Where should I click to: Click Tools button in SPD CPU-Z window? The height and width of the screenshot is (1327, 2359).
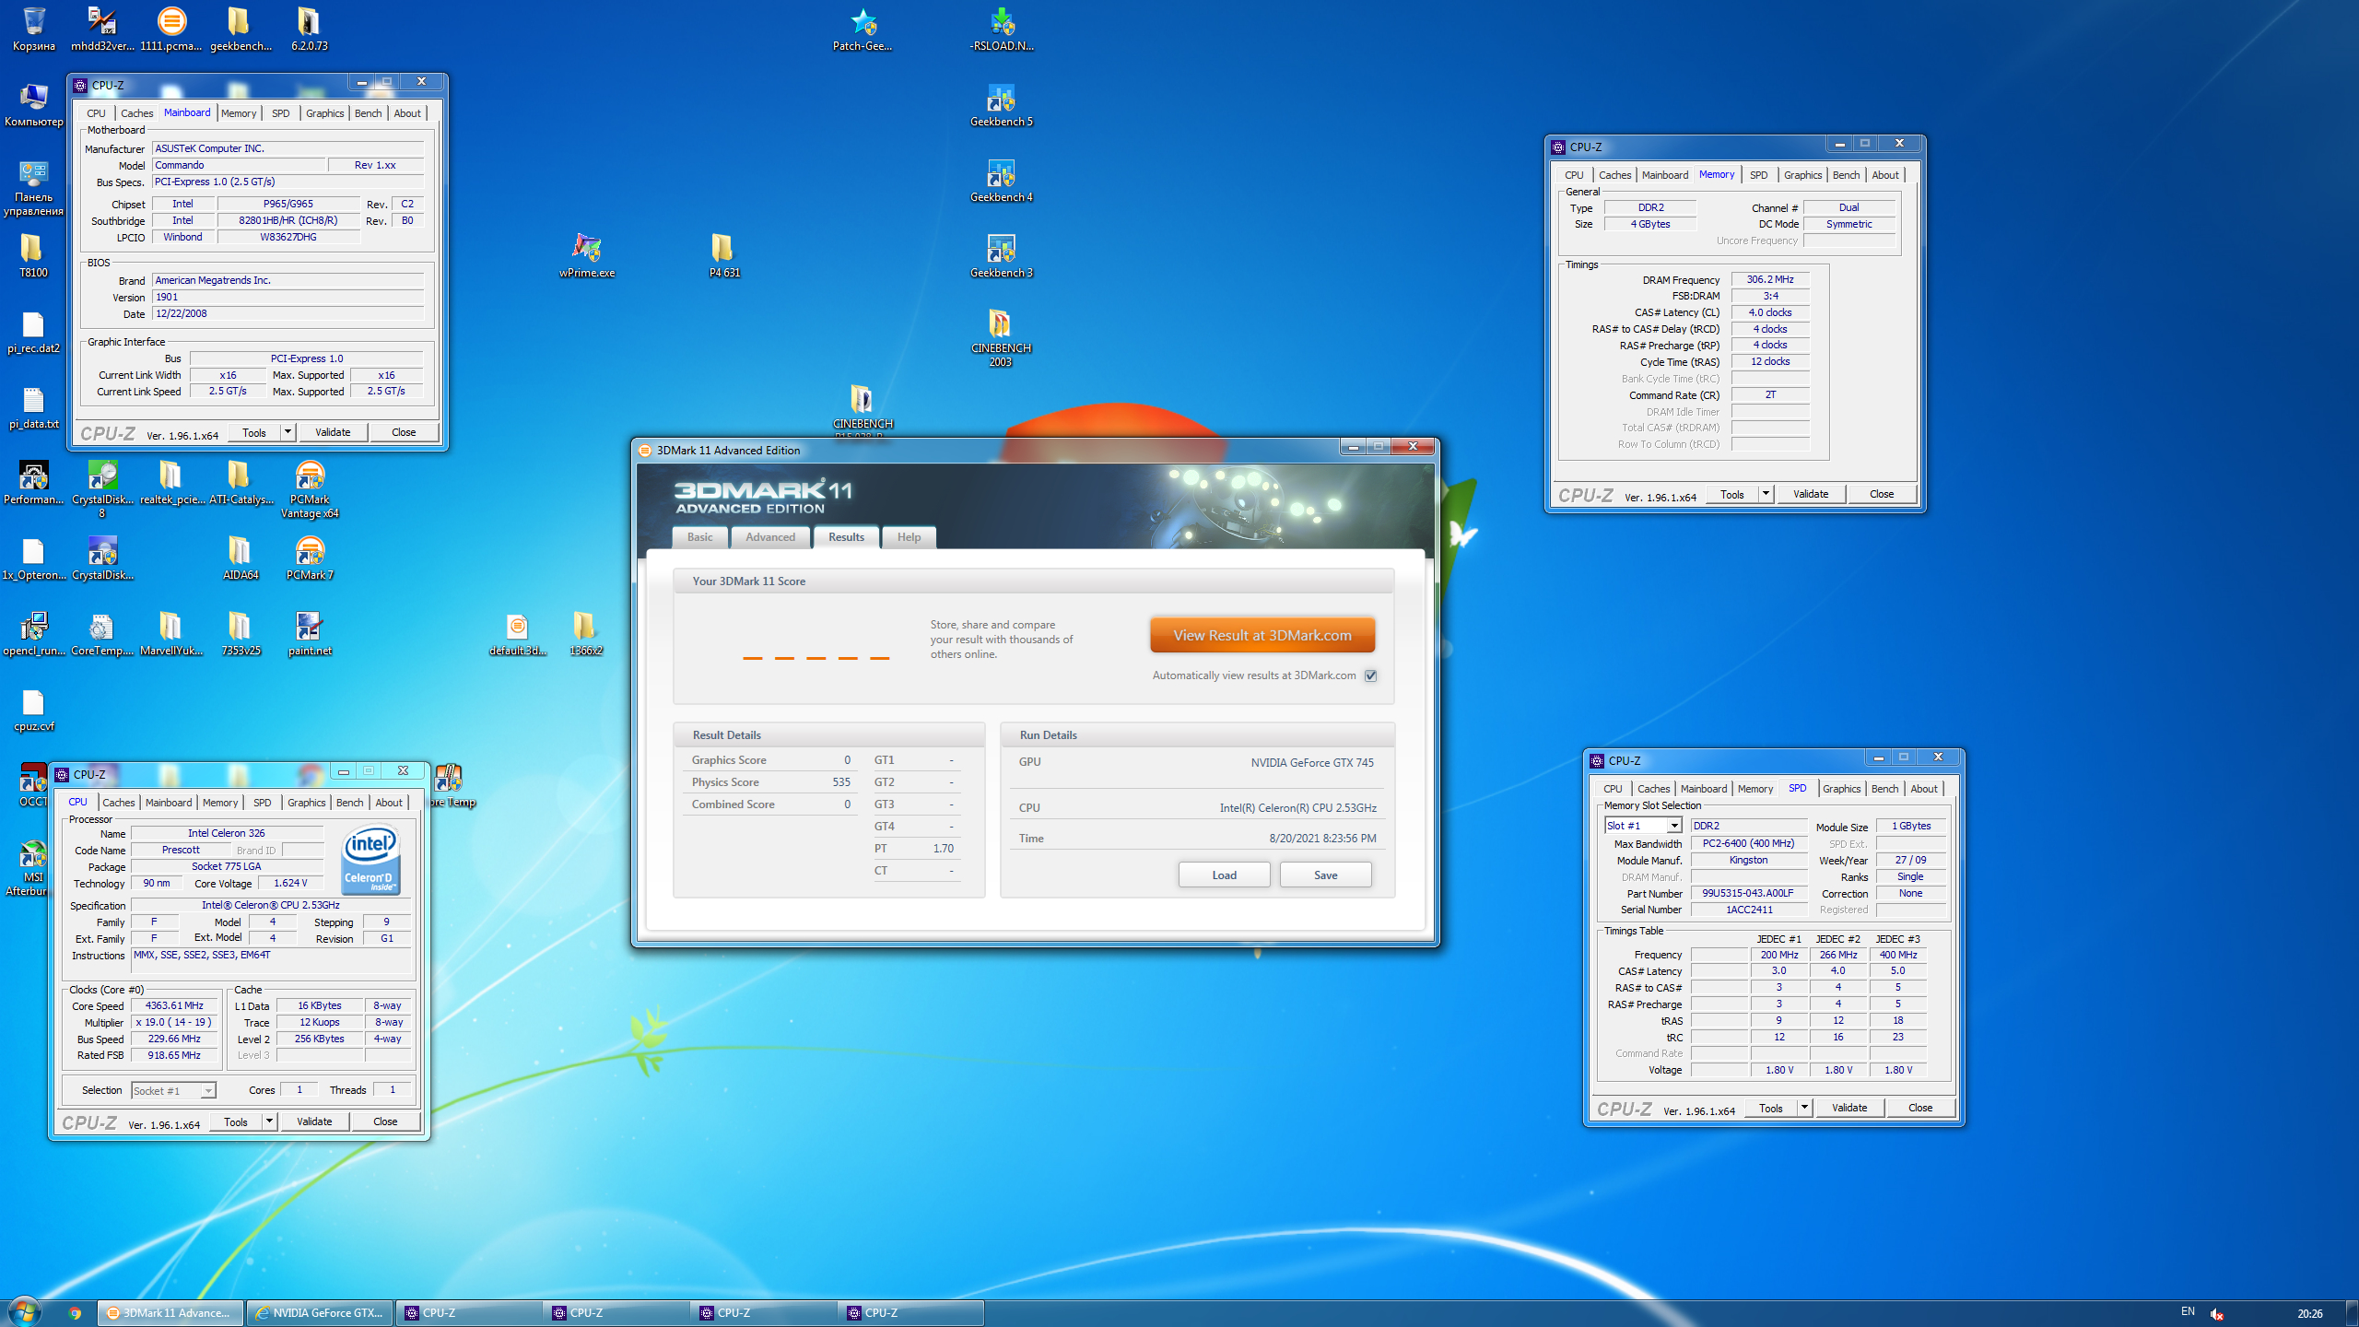click(x=1770, y=1108)
